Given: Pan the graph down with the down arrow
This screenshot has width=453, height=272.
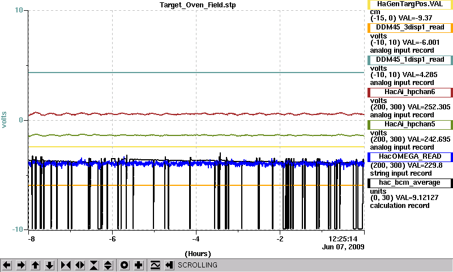Looking at the screenshot, I should point(49,265).
